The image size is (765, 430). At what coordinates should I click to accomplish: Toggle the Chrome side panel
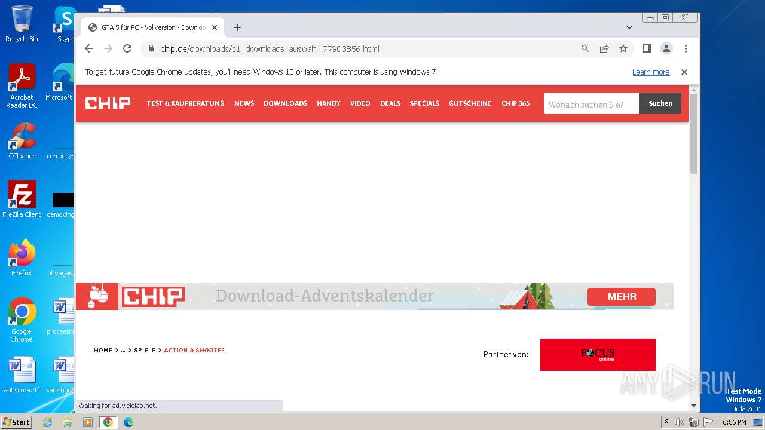(647, 48)
